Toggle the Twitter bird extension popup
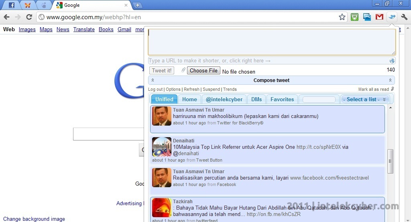 [392, 17]
